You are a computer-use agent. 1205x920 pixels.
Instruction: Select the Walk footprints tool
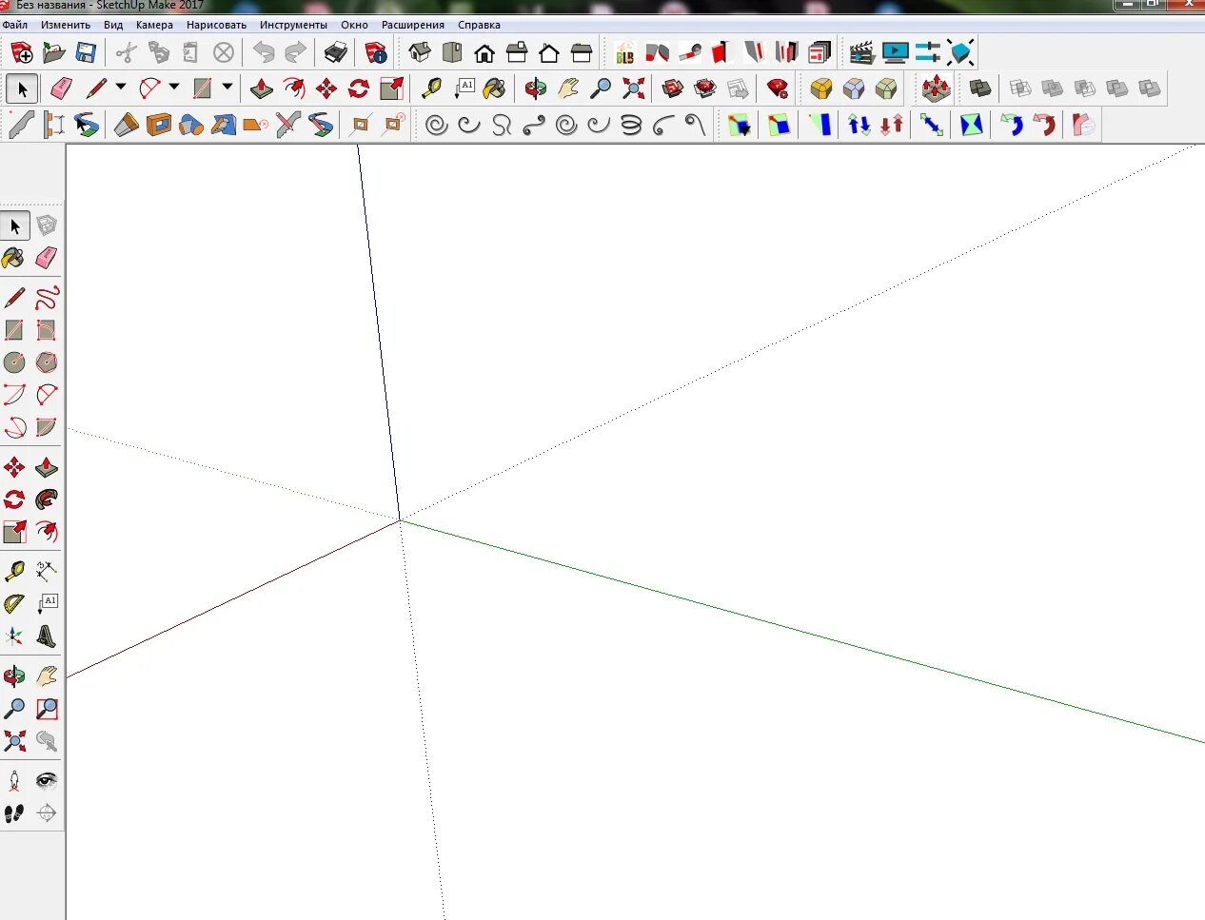click(14, 813)
